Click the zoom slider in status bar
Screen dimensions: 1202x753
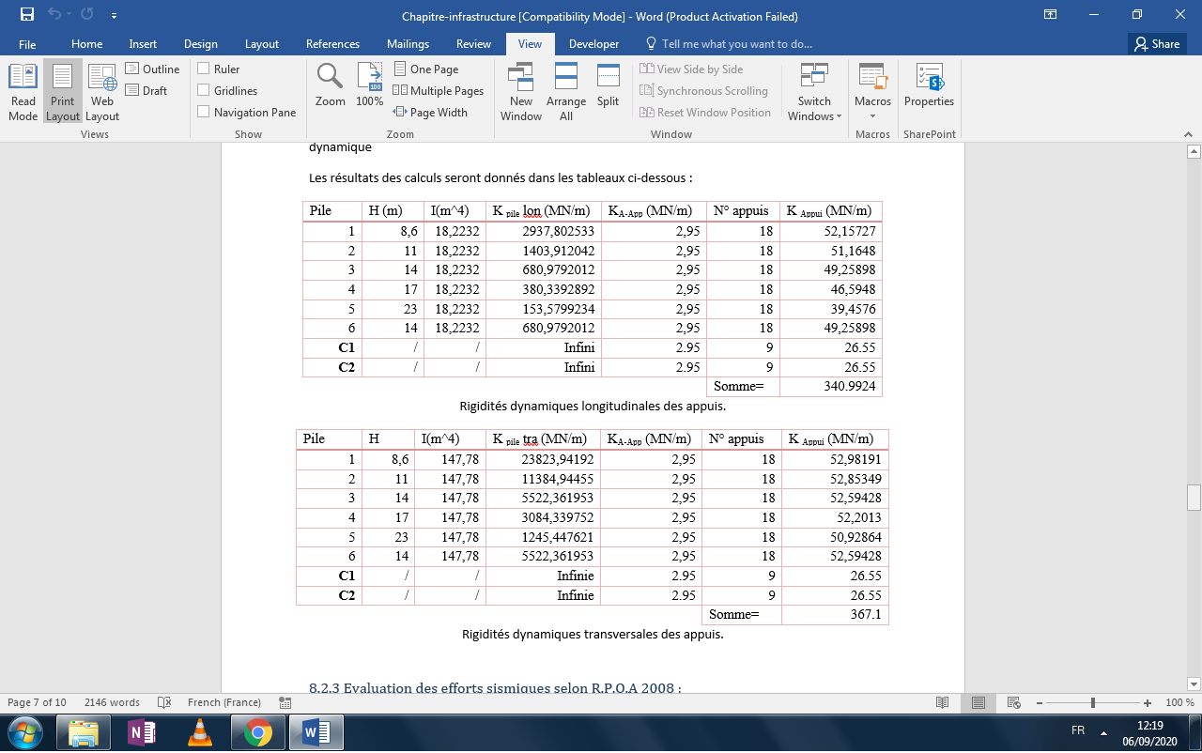tap(1092, 702)
